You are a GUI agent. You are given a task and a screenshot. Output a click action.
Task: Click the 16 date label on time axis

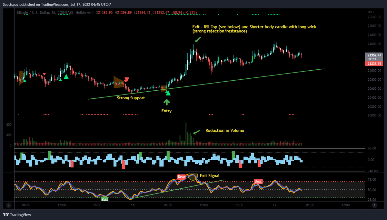(x=132, y=205)
